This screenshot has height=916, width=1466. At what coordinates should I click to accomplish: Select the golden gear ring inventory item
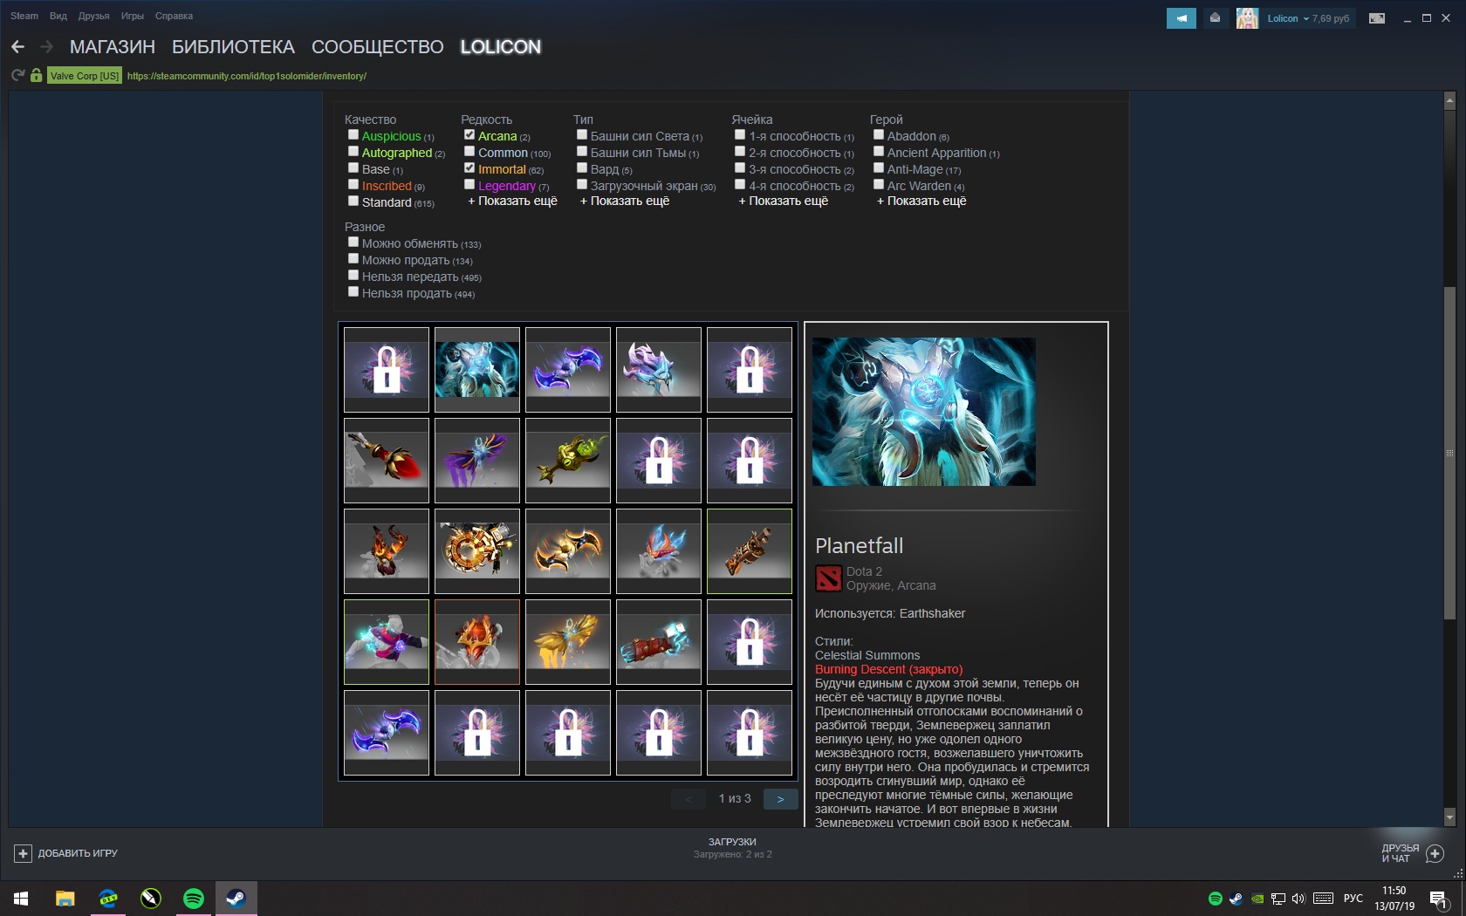pos(477,551)
